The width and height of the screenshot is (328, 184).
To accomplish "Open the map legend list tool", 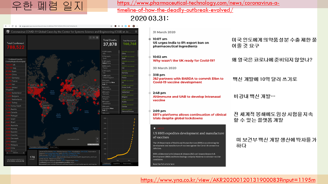I will pyautogui.click(x=94, y=37).
